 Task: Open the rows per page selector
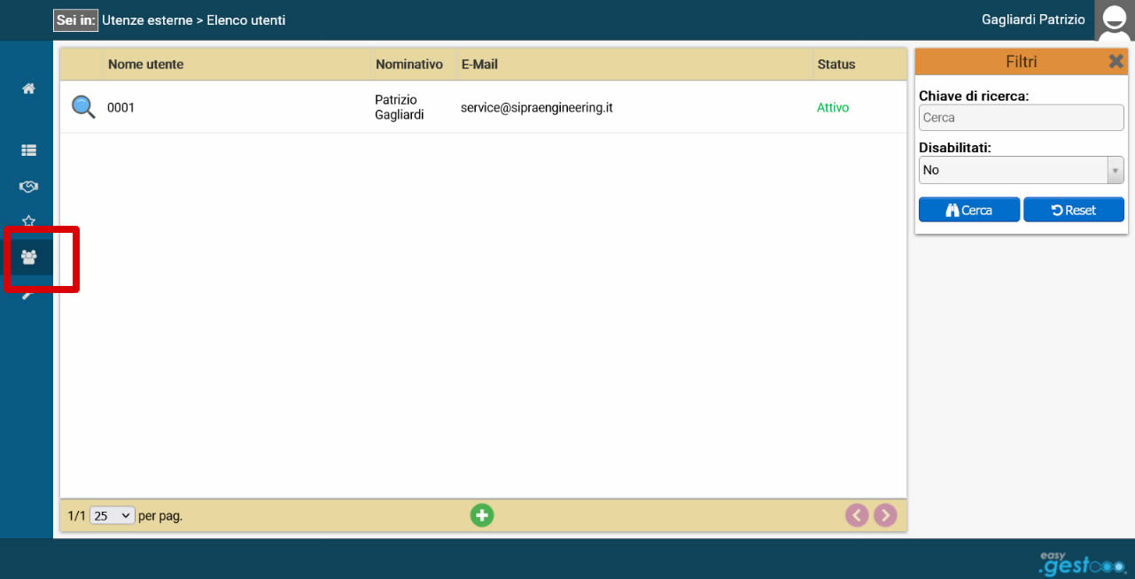(113, 515)
